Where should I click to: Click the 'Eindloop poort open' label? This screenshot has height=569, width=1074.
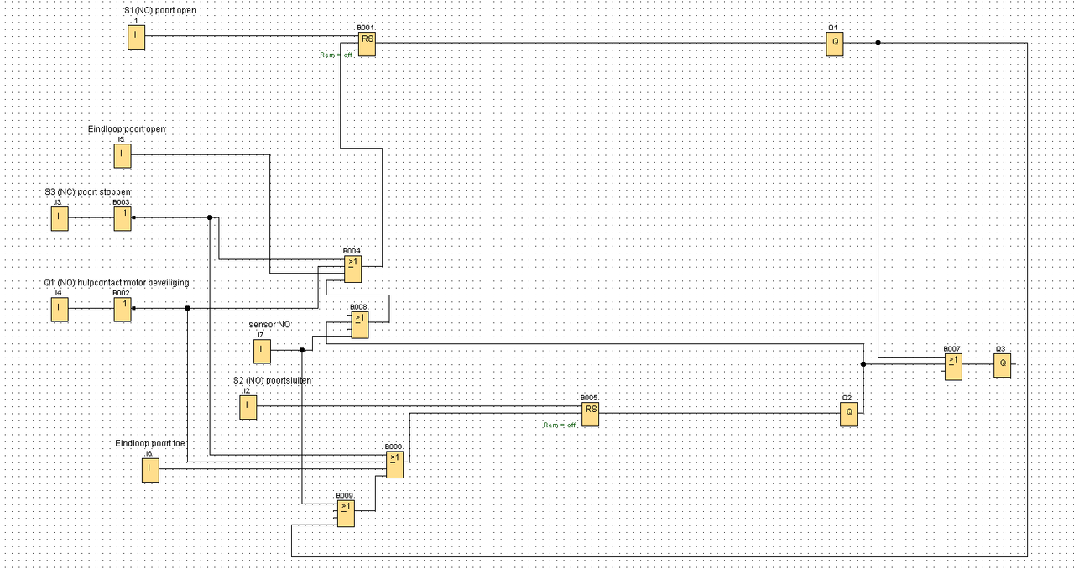pyautogui.click(x=127, y=129)
